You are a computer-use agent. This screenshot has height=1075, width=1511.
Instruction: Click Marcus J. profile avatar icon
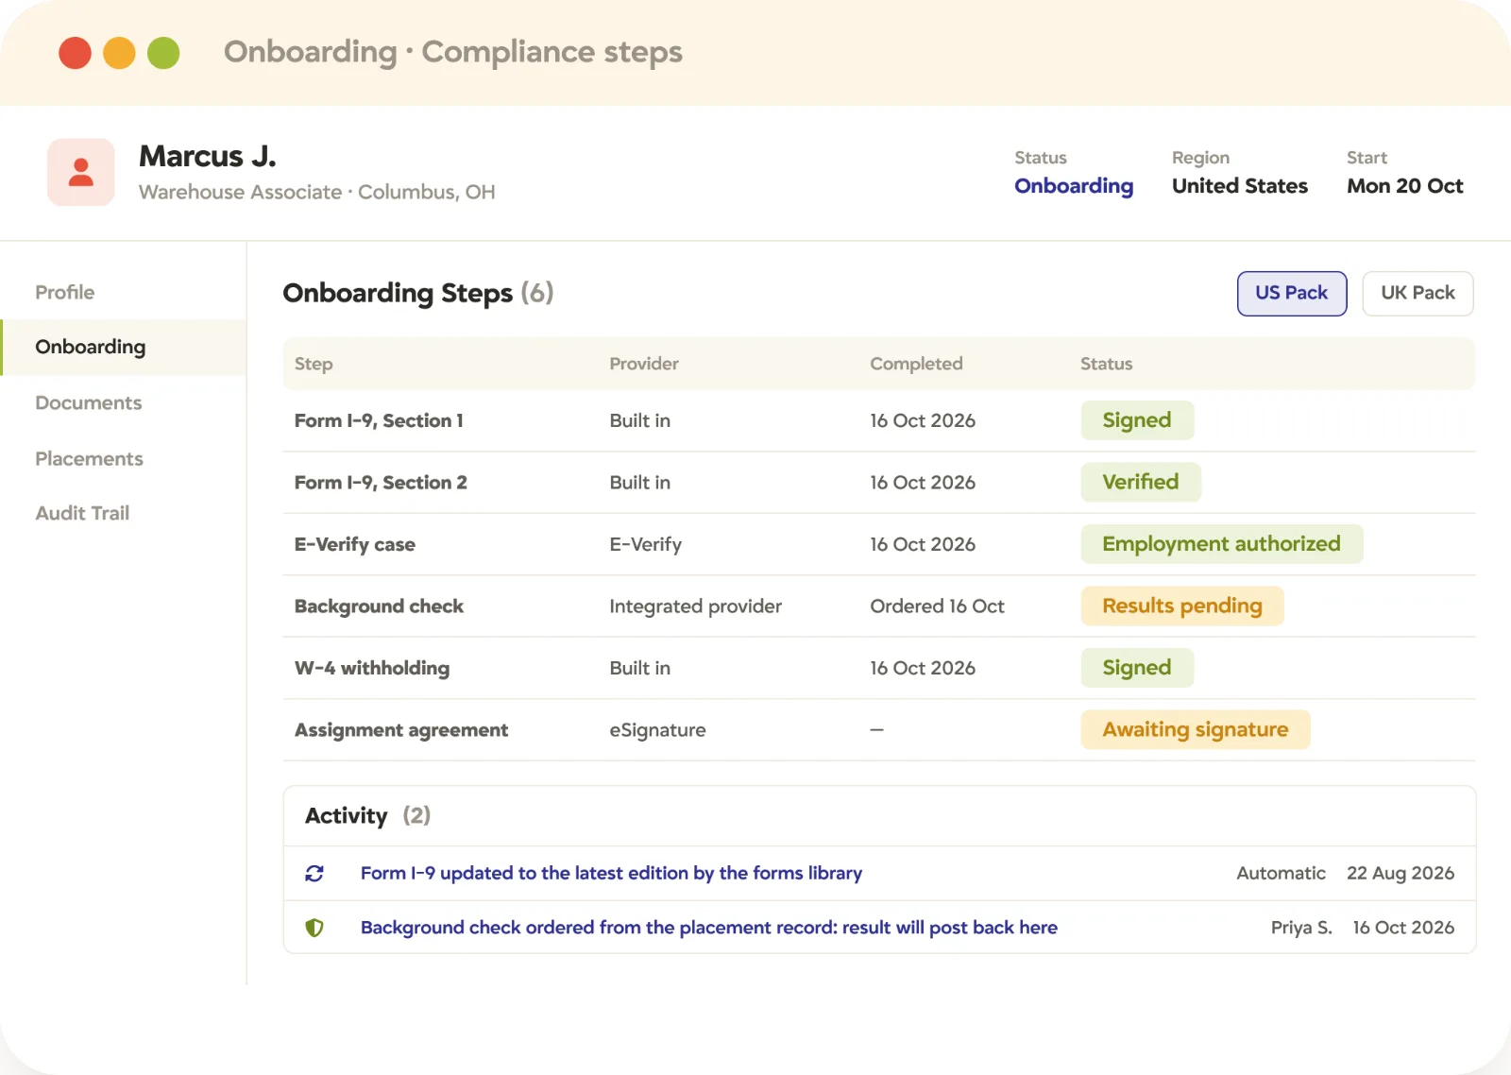click(x=81, y=172)
